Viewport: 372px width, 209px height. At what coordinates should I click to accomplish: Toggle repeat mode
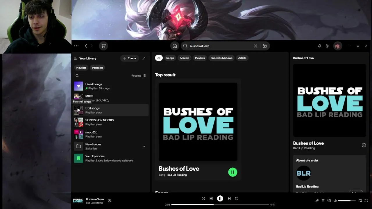pos(237,199)
